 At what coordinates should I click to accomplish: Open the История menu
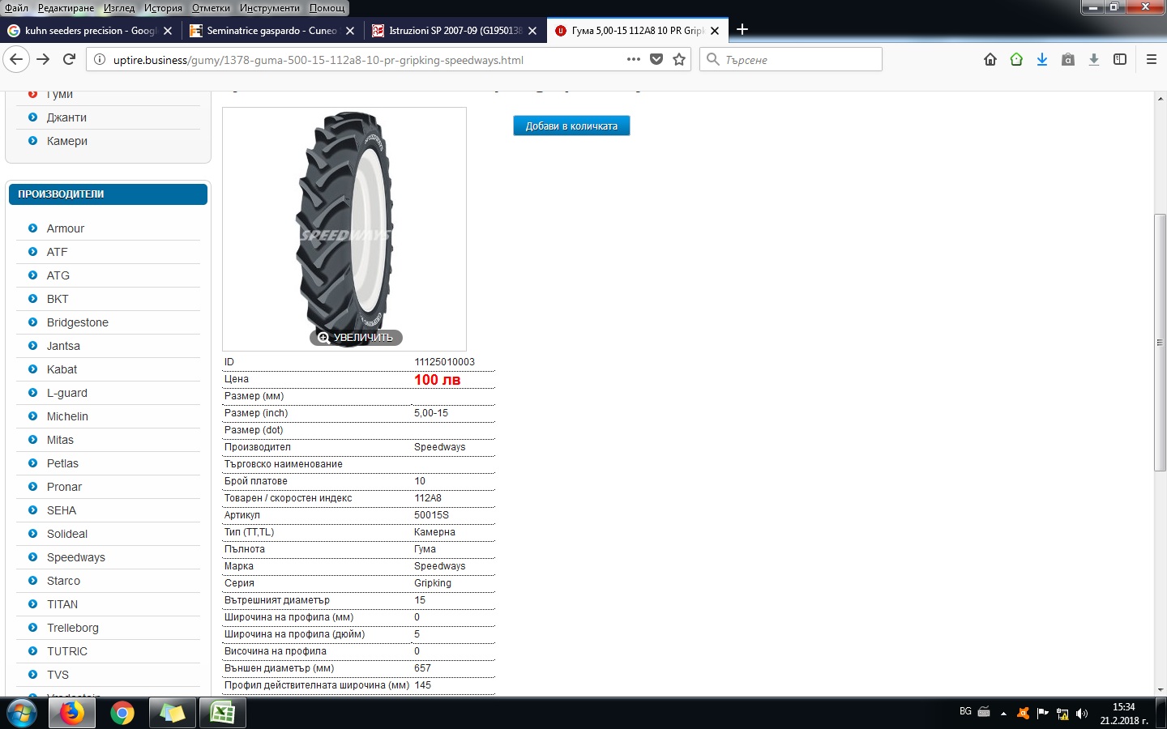163,8
